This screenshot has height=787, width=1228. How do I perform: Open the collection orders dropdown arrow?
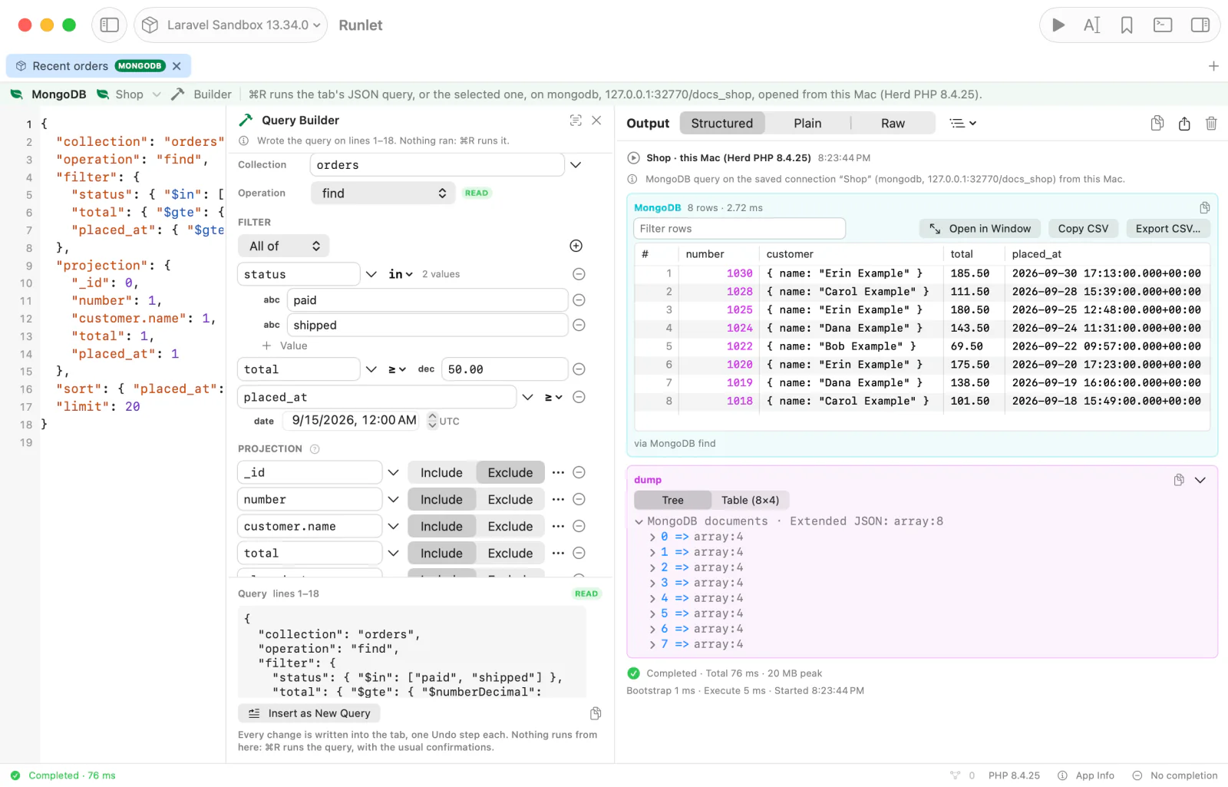tap(576, 165)
